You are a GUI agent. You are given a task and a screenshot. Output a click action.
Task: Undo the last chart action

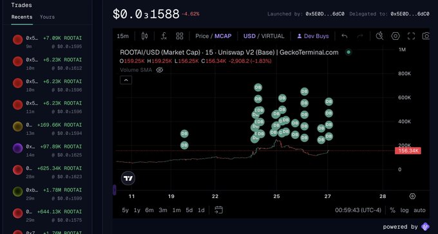click(x=345, y=36)
